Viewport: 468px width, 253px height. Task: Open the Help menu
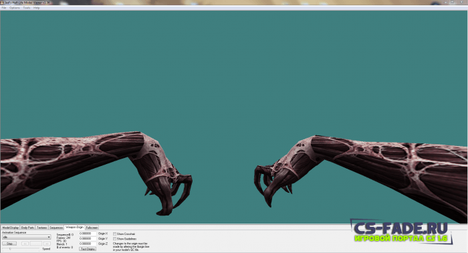tap(36, 8)
